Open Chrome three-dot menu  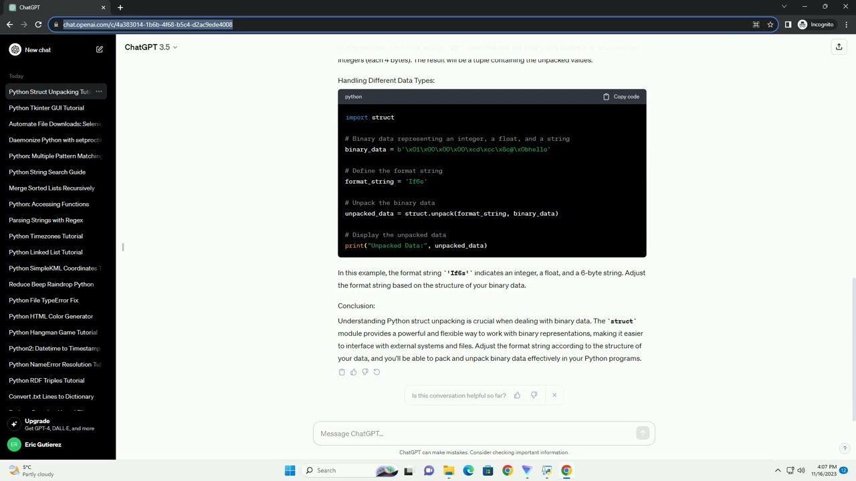pos(846,25)
